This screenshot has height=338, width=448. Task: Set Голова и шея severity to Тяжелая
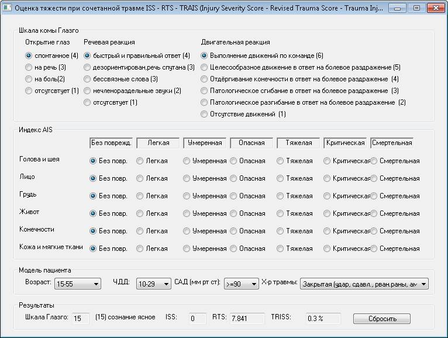(280, 161)
